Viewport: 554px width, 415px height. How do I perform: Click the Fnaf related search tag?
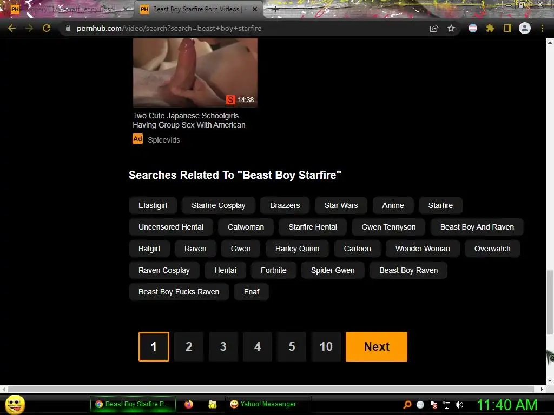[x=252, y=292]
